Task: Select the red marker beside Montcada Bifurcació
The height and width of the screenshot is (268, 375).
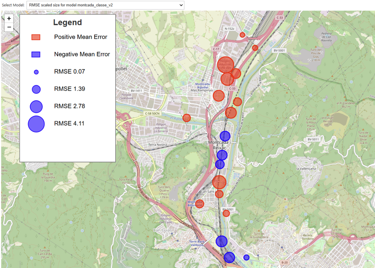Action: (200, 203)
